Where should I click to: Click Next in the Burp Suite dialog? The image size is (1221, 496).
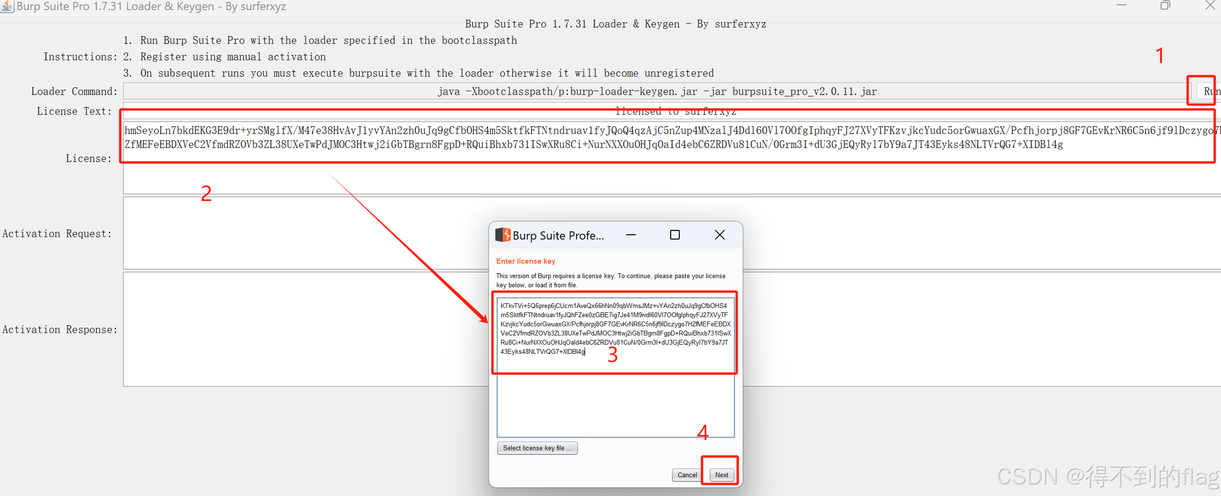(722, 475)
